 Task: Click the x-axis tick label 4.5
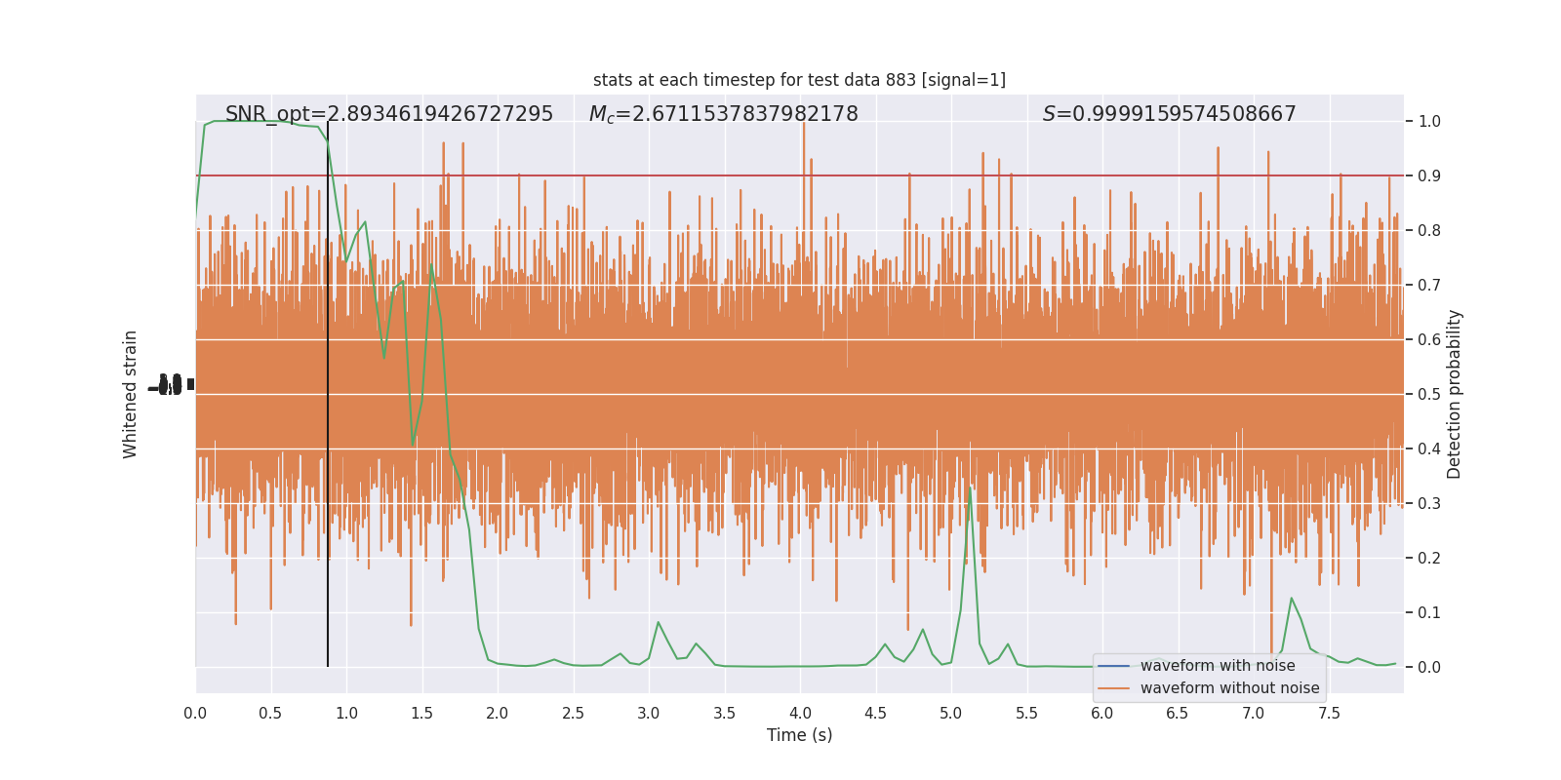[875, 713]
